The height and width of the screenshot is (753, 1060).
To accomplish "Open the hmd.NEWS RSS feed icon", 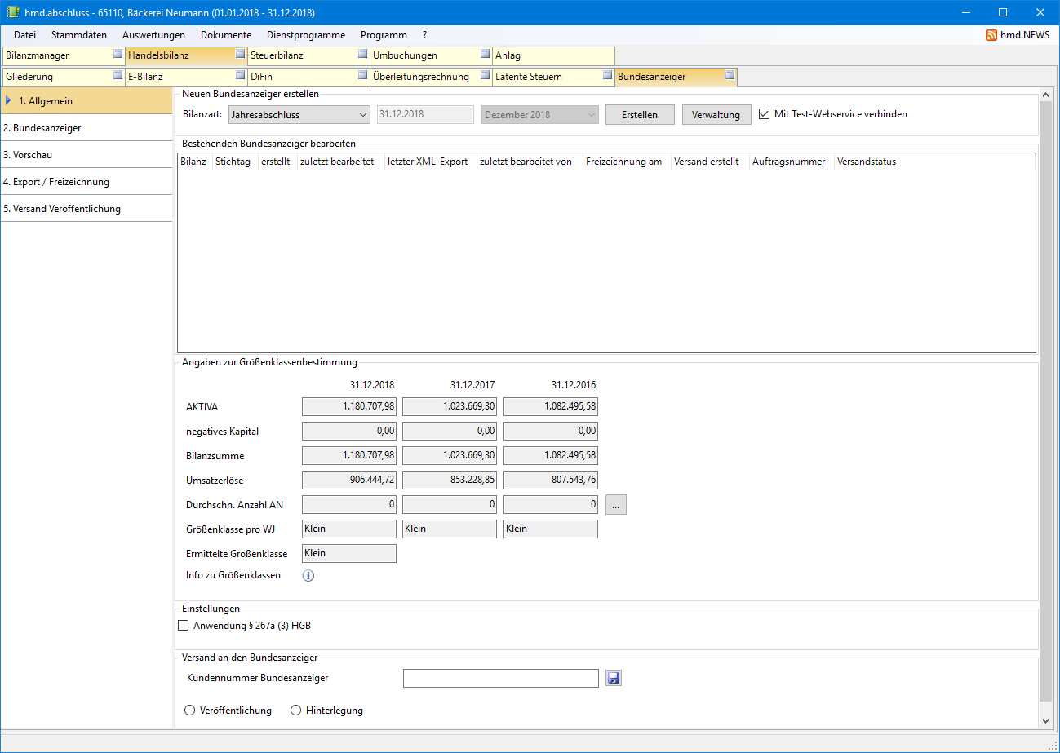I will tap(991, 35).
